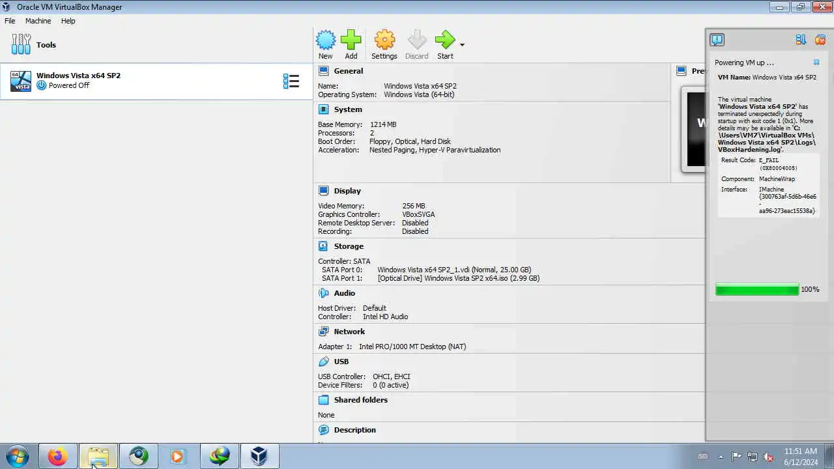
Task: Click the E_FAIL result code text
Action: pyautogui.click(x=769, y=160)
